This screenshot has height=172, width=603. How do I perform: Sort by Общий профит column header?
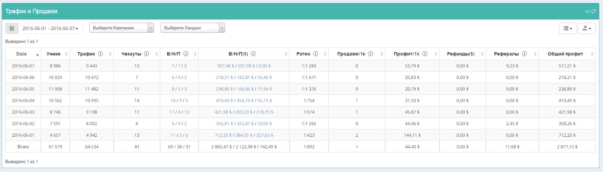(565, 54)
